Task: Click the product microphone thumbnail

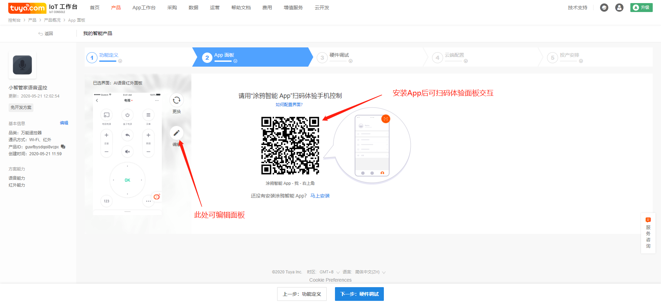Action: pyautogui.click(x=22, y=65)
